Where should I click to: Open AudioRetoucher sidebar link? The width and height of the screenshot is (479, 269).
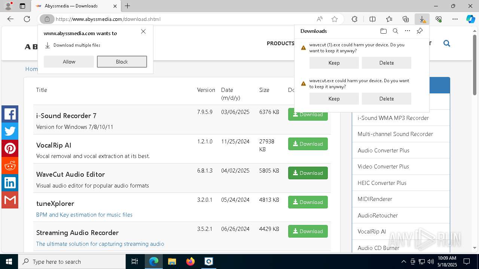pyautogui.click(x=378, y=216)
